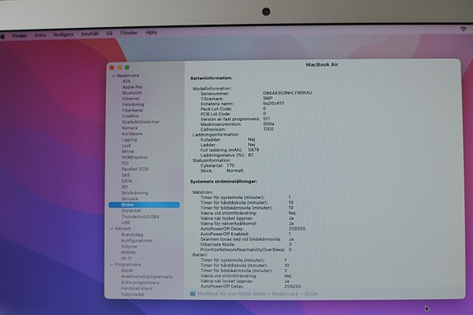Select SATA in the sidebar
Screen dimensions: 473x315
coord(127,181)
